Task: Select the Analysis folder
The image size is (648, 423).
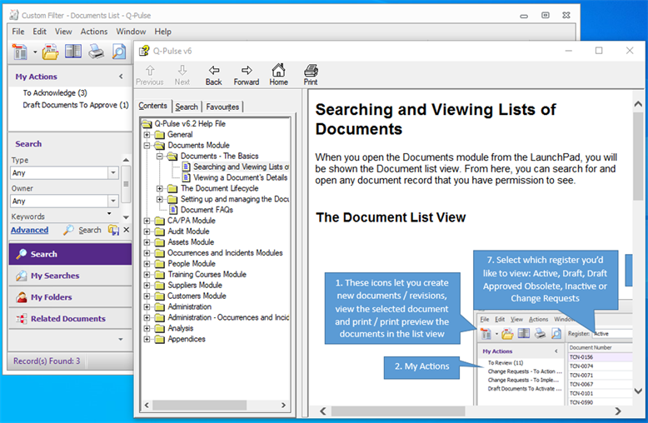Action: pyautogui.click(x=180, y=328)
